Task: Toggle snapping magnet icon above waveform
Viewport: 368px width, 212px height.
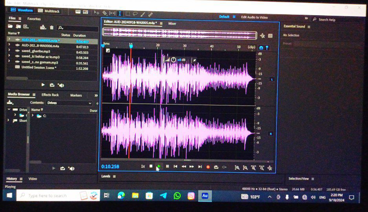Action: pos(261,47)
